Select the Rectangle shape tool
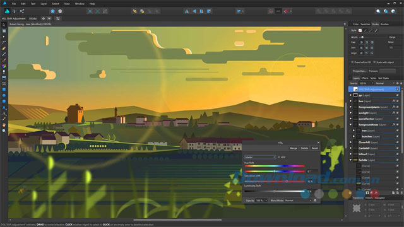This screenshot has width=404, height=227. pyautogui.click(x=4, y=90)
